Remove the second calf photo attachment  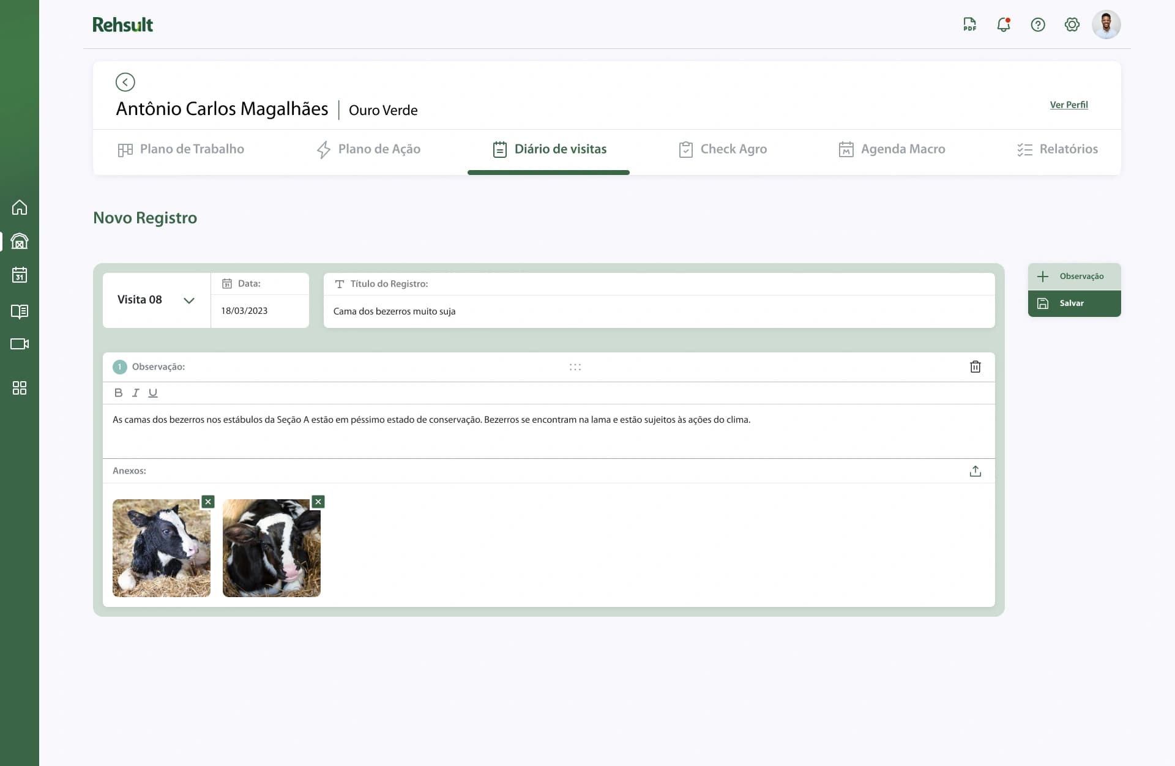(318, 502)
